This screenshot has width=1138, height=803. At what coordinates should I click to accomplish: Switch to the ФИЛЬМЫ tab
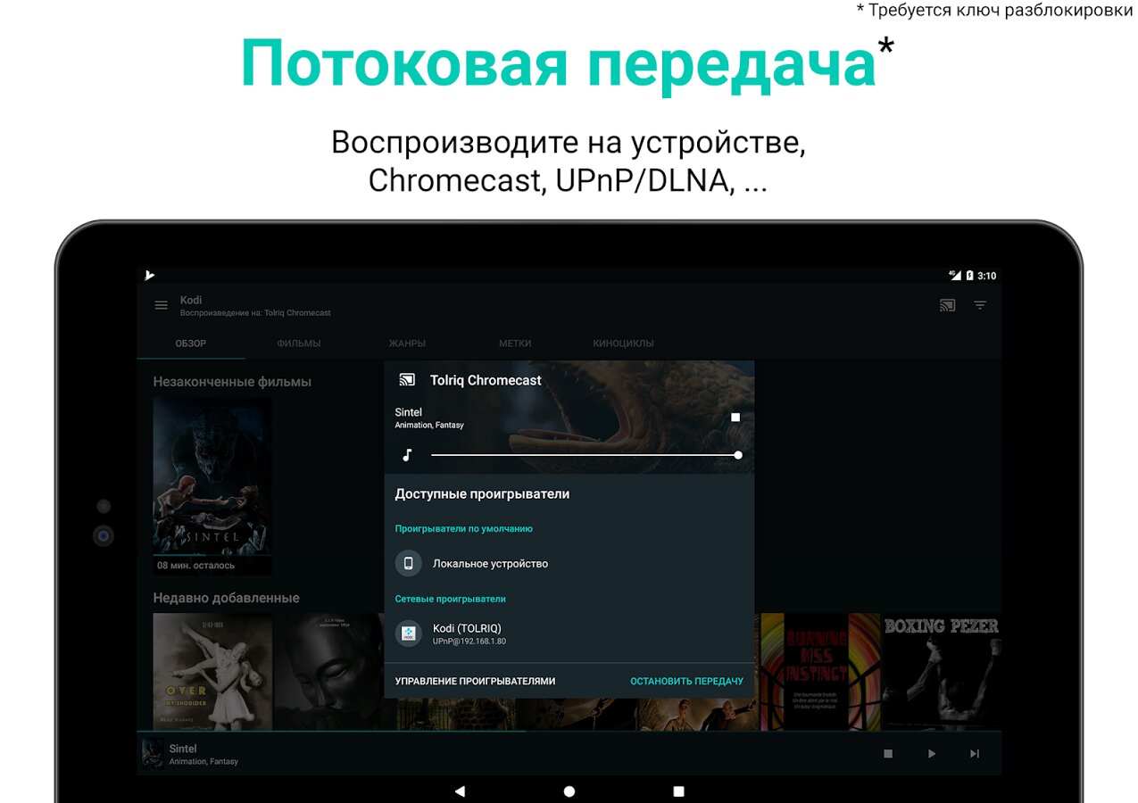[299, 344]
